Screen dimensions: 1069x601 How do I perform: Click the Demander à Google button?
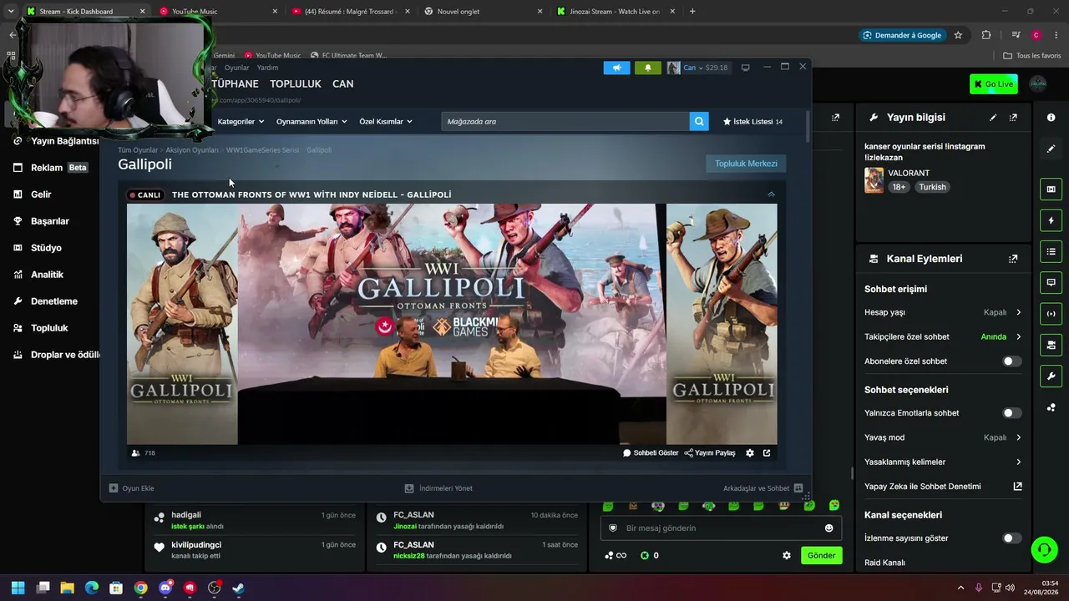(902, 35)
